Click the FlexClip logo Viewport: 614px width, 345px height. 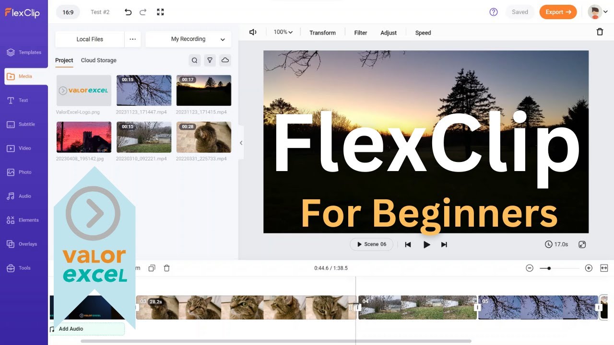point(22,12)
